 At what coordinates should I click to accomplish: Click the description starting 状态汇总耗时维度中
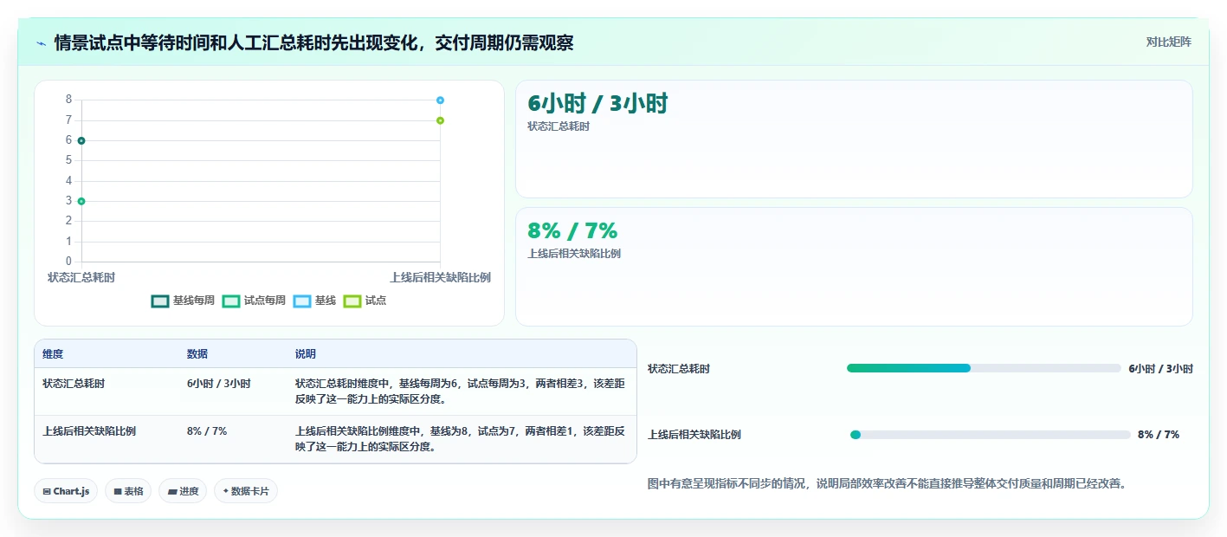pyautogui.click(x=460, y=391)
